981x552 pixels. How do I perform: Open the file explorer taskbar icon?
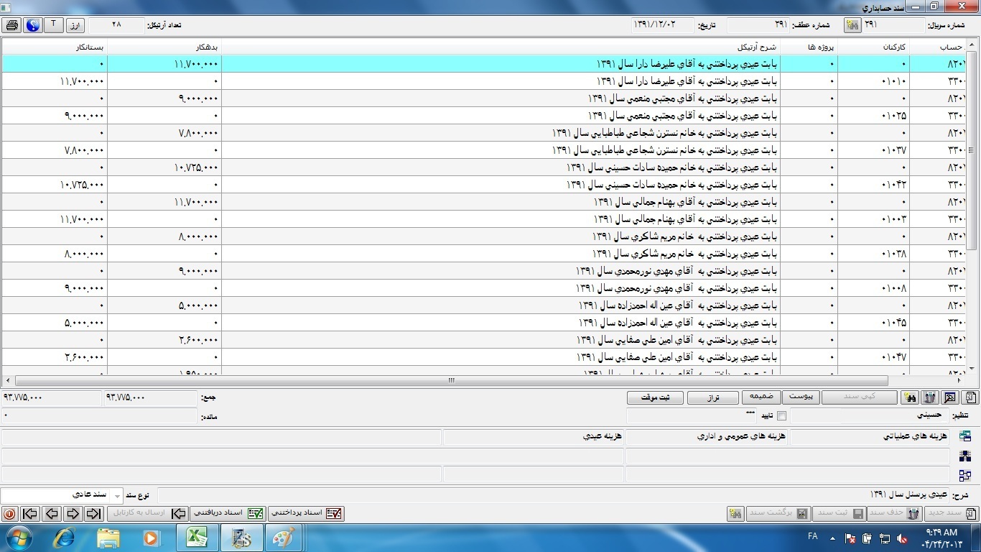pyautogui.click(x=108, y=538)
